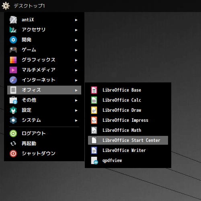Launch LibreOffice Calc
201x201 pixels.
(x=128, y=100)
